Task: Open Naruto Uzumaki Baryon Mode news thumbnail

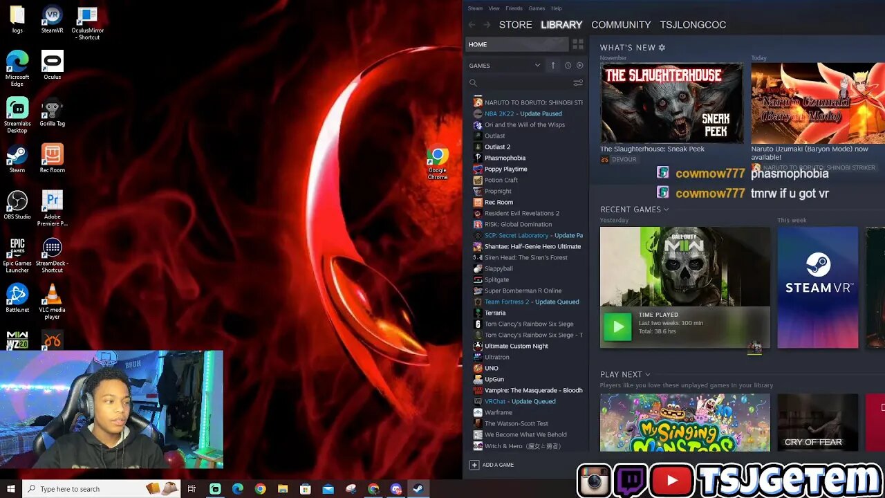Action: 818,103
